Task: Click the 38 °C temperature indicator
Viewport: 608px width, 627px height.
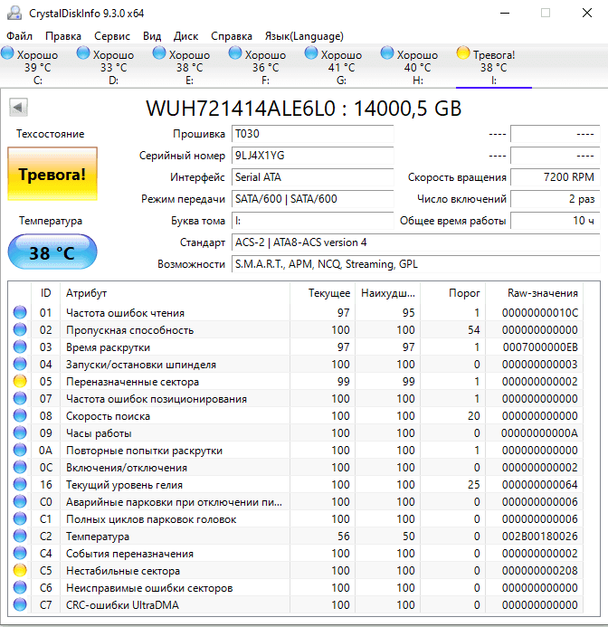Action: coord(52,252)
